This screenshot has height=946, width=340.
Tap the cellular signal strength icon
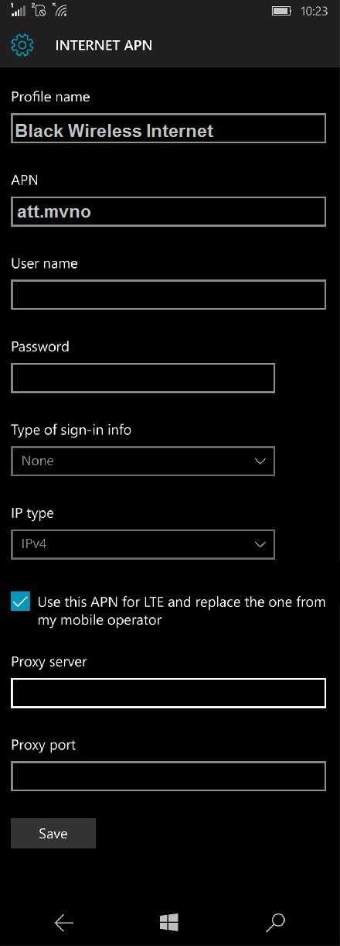[18, 11]
